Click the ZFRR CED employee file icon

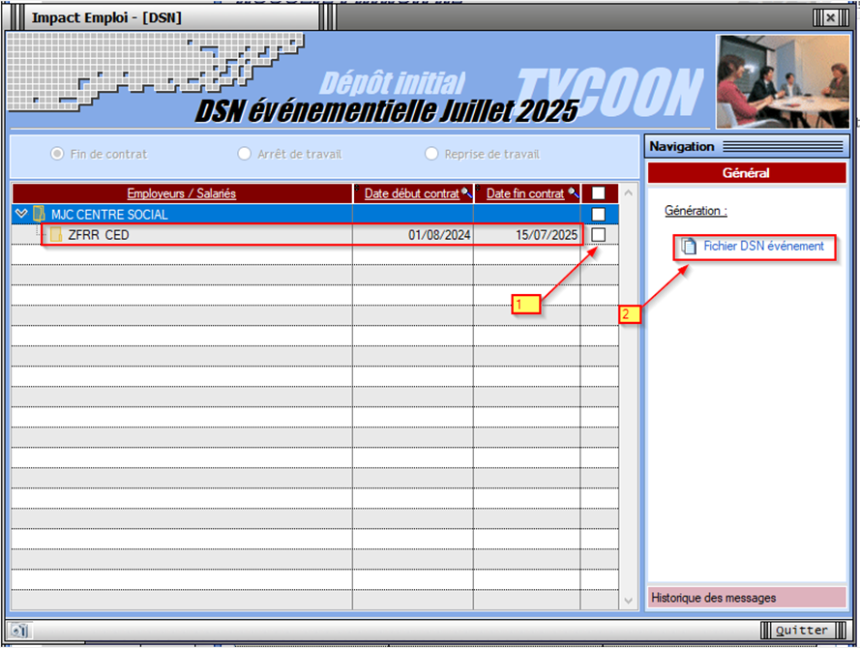coord(55,235)
